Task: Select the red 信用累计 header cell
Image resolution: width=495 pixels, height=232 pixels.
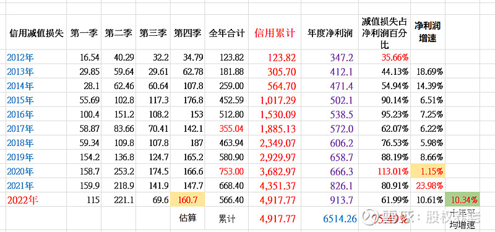Action: (275, 33)
